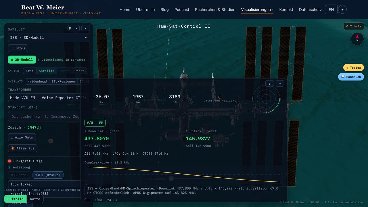The image size is (368, 207).
Task: Open the Visualisierungen menu
Action: pos(257,9)
